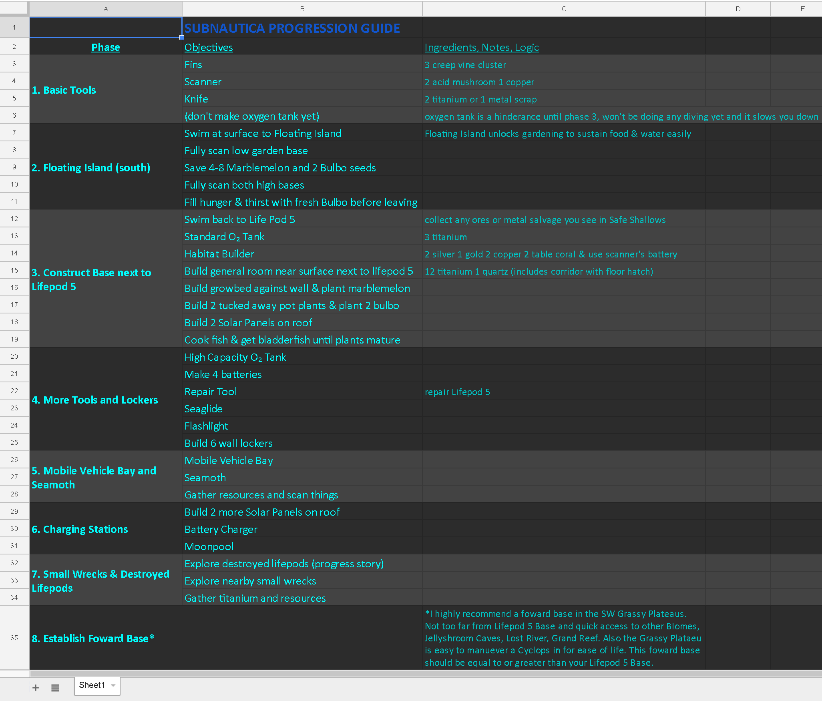Select the 4. More Tools and Lockers cell
822x701 pixels.
pyautogui.click(x=106, y=400)
